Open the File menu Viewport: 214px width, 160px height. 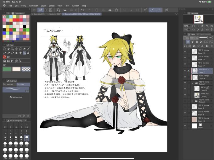10,6
